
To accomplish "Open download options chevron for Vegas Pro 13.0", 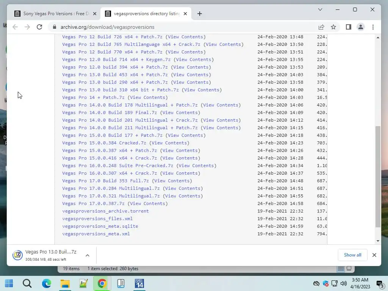I will 88,255.
